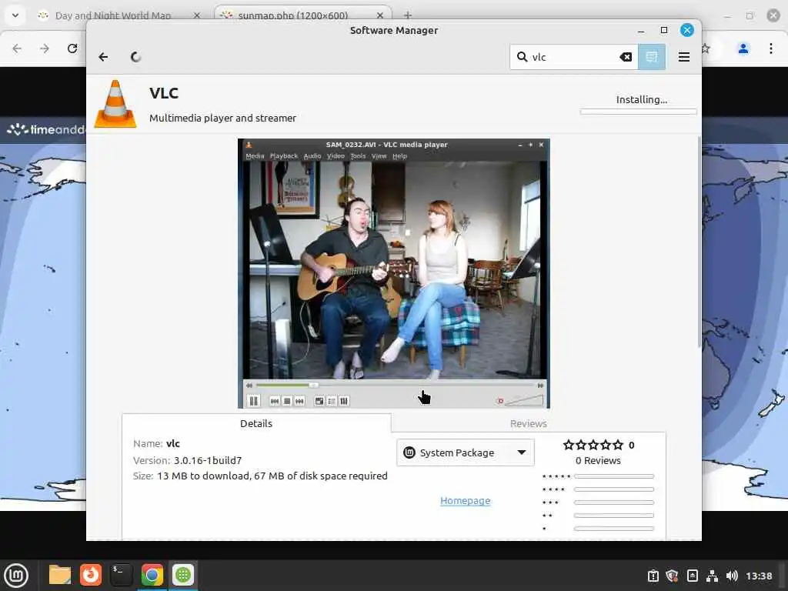Open the update manager shield tray icon
Viewport: 788px width, 591px height.
(x=673, y=576)
